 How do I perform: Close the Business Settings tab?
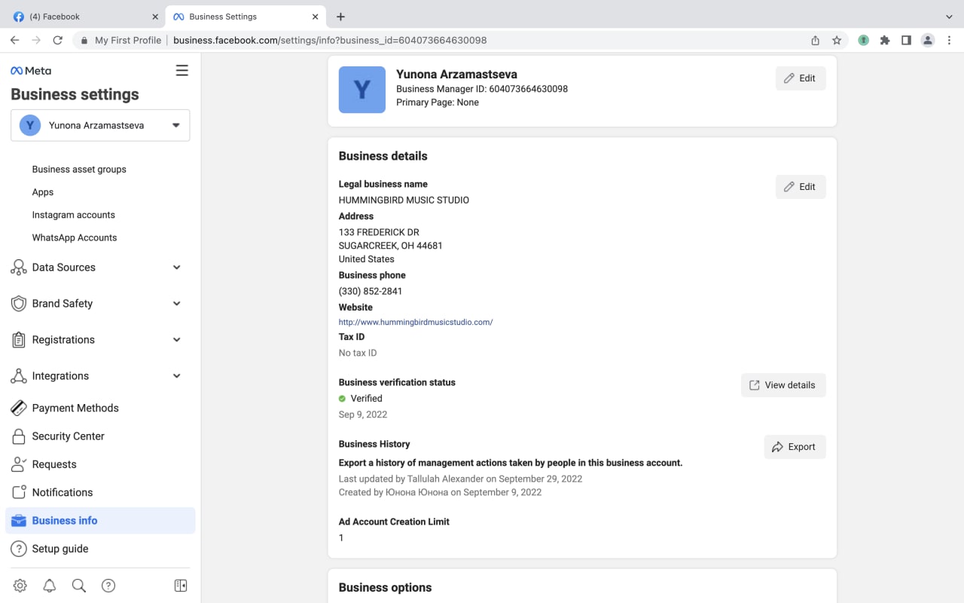(314, 17)
